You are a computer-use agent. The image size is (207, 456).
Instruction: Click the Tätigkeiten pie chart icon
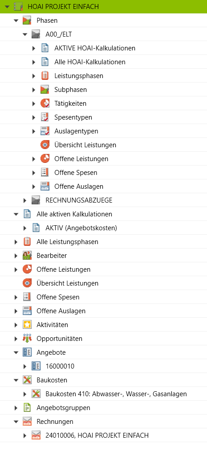45,104
